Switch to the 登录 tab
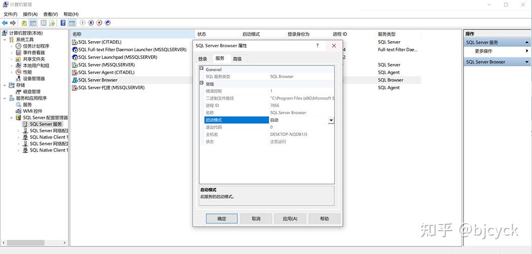The image size is (532, 254). 202,59
